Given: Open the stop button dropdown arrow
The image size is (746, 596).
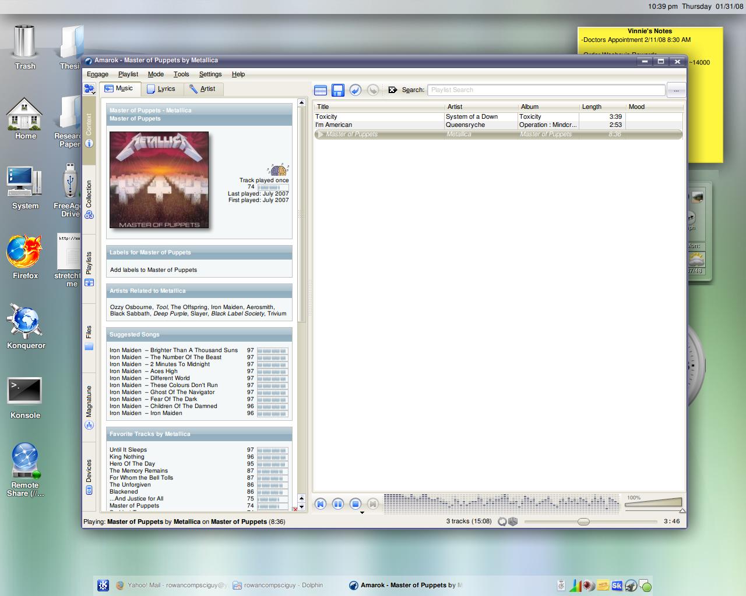Looking at the screenshot, I should click(x=362, y=513).
